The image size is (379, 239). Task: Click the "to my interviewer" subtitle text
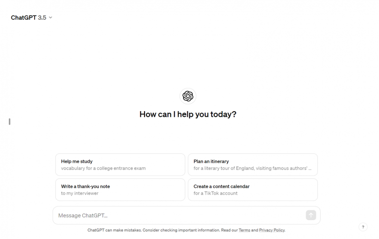pos(80,193)
